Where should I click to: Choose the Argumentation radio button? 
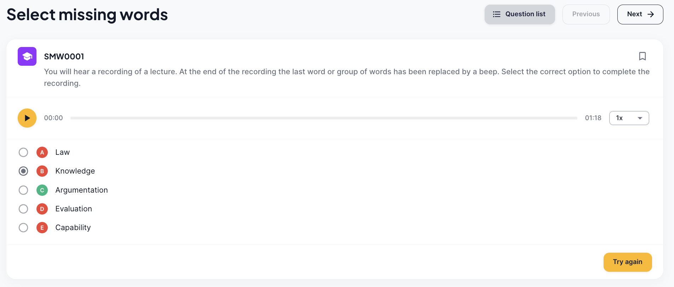[23, 190]
